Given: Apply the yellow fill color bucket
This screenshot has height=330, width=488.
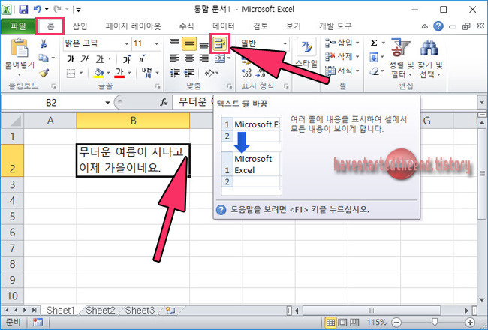Looking at the screenshot, I should click(98, 73).
